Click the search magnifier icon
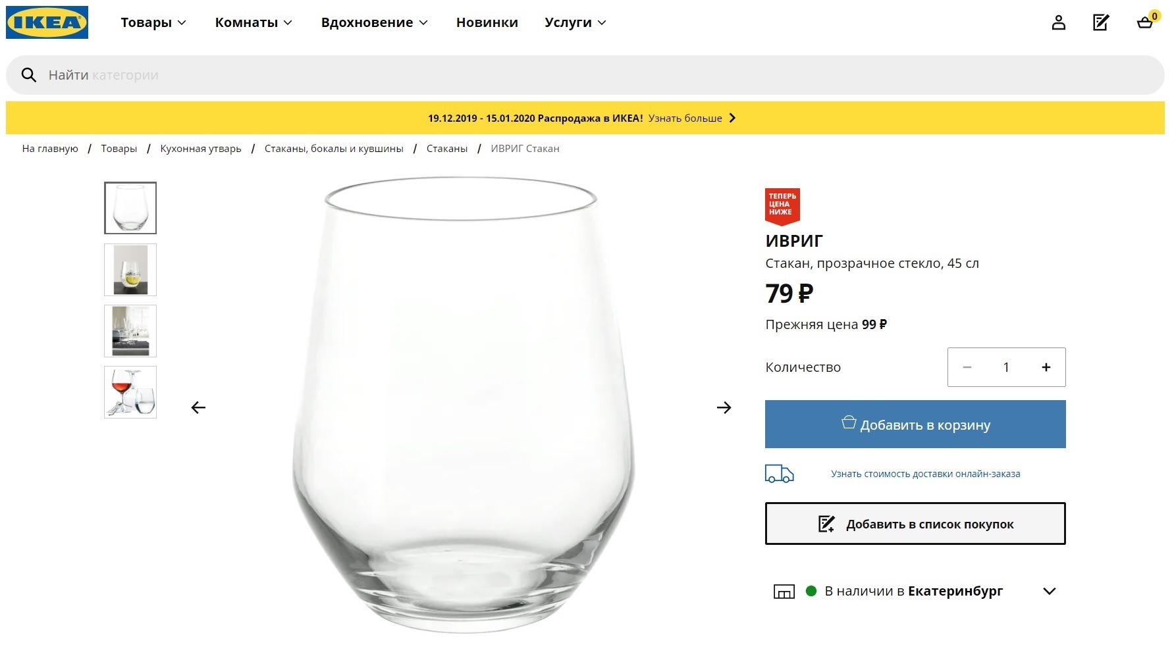Viewport: 1174px width, 664px height. click(x=29, y=75)
